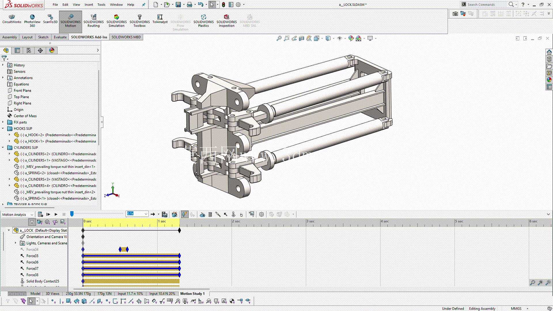Viewport: 553px width, 311px height.
Task: Open the PropertyManager tab
Action: 17,50
